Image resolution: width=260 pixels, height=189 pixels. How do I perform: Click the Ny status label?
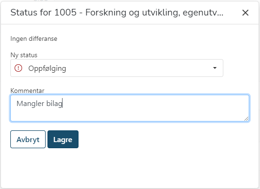24,55
